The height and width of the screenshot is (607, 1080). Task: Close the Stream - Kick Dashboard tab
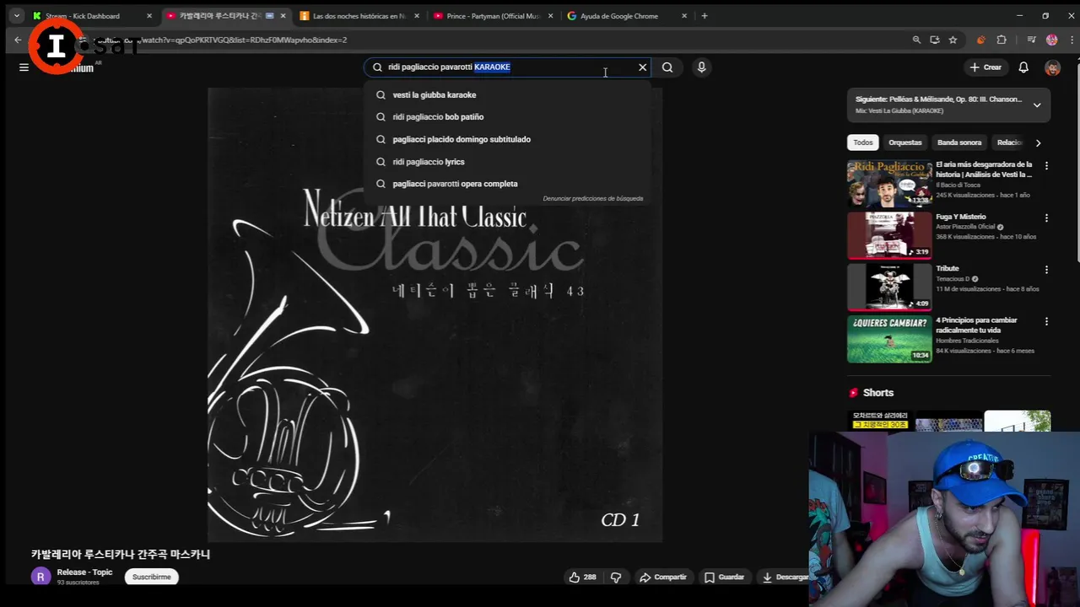(149, 16)
